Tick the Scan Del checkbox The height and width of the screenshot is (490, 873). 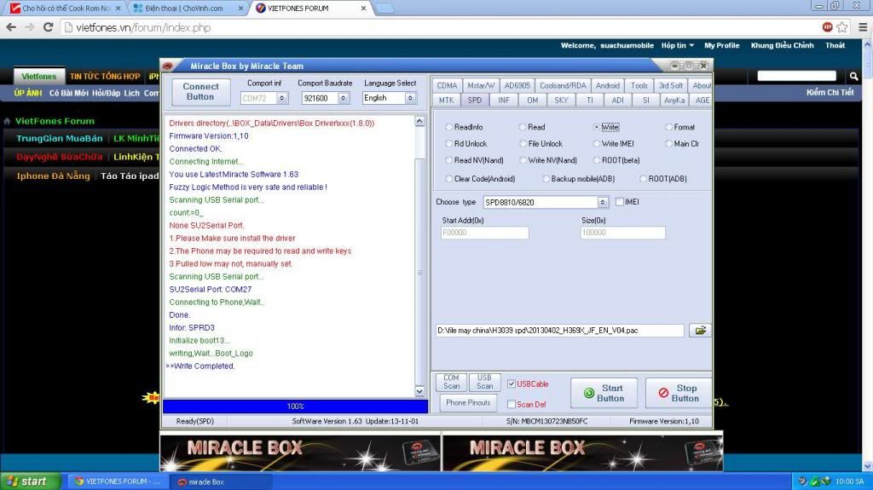(512, 404)
